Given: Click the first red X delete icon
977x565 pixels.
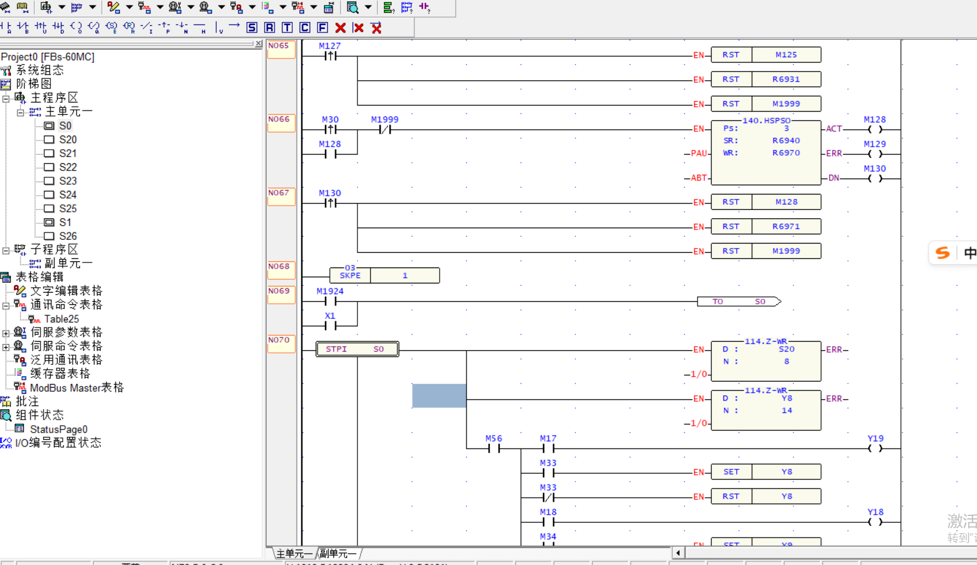Looking at the screenshot, I should tap(341, 28).
